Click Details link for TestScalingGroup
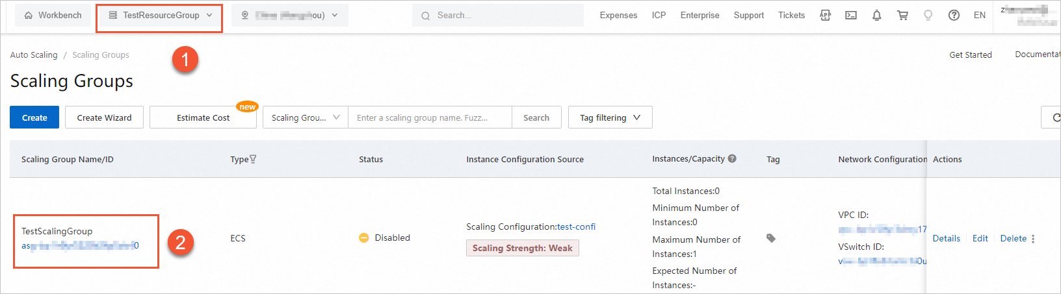Viewport: 1061px width, 294px height. (946, 238)
